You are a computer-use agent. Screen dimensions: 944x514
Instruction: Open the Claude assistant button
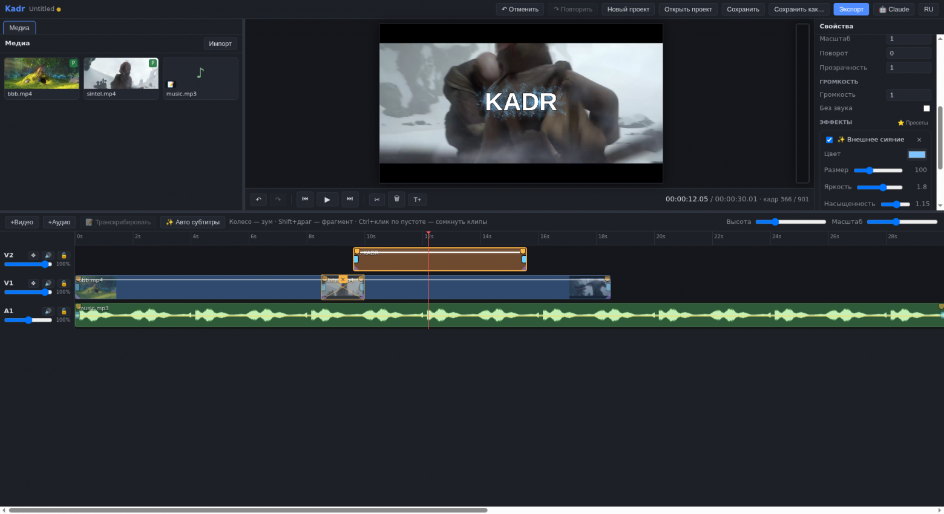click(x=894, y=9)
